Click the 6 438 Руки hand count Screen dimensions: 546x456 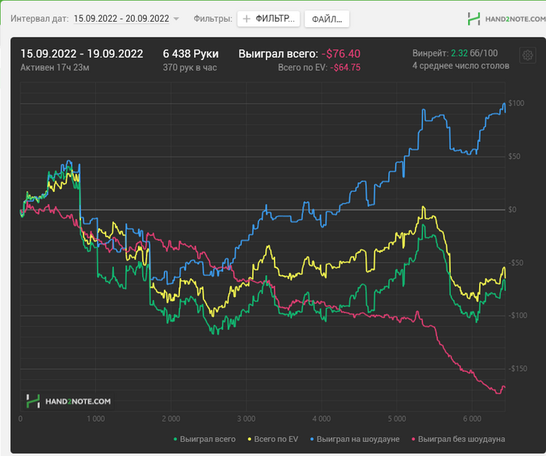(191, 54)
